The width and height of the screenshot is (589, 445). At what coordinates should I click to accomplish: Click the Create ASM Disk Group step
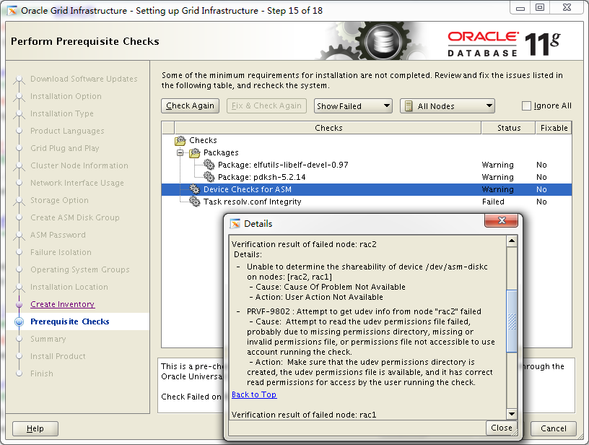[x=75, y=217]
